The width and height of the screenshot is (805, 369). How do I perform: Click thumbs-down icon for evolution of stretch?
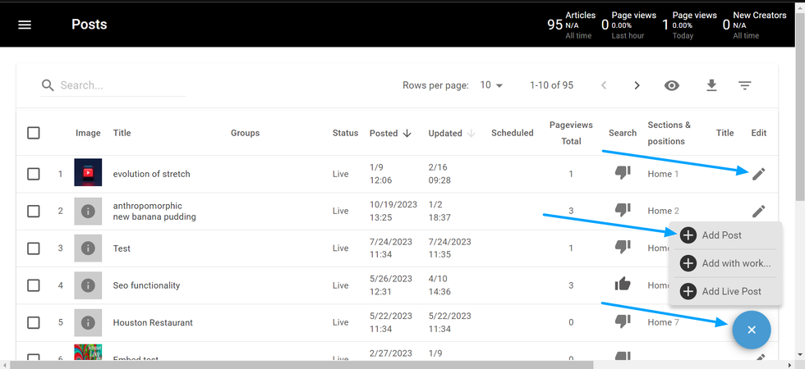[623, 173]
